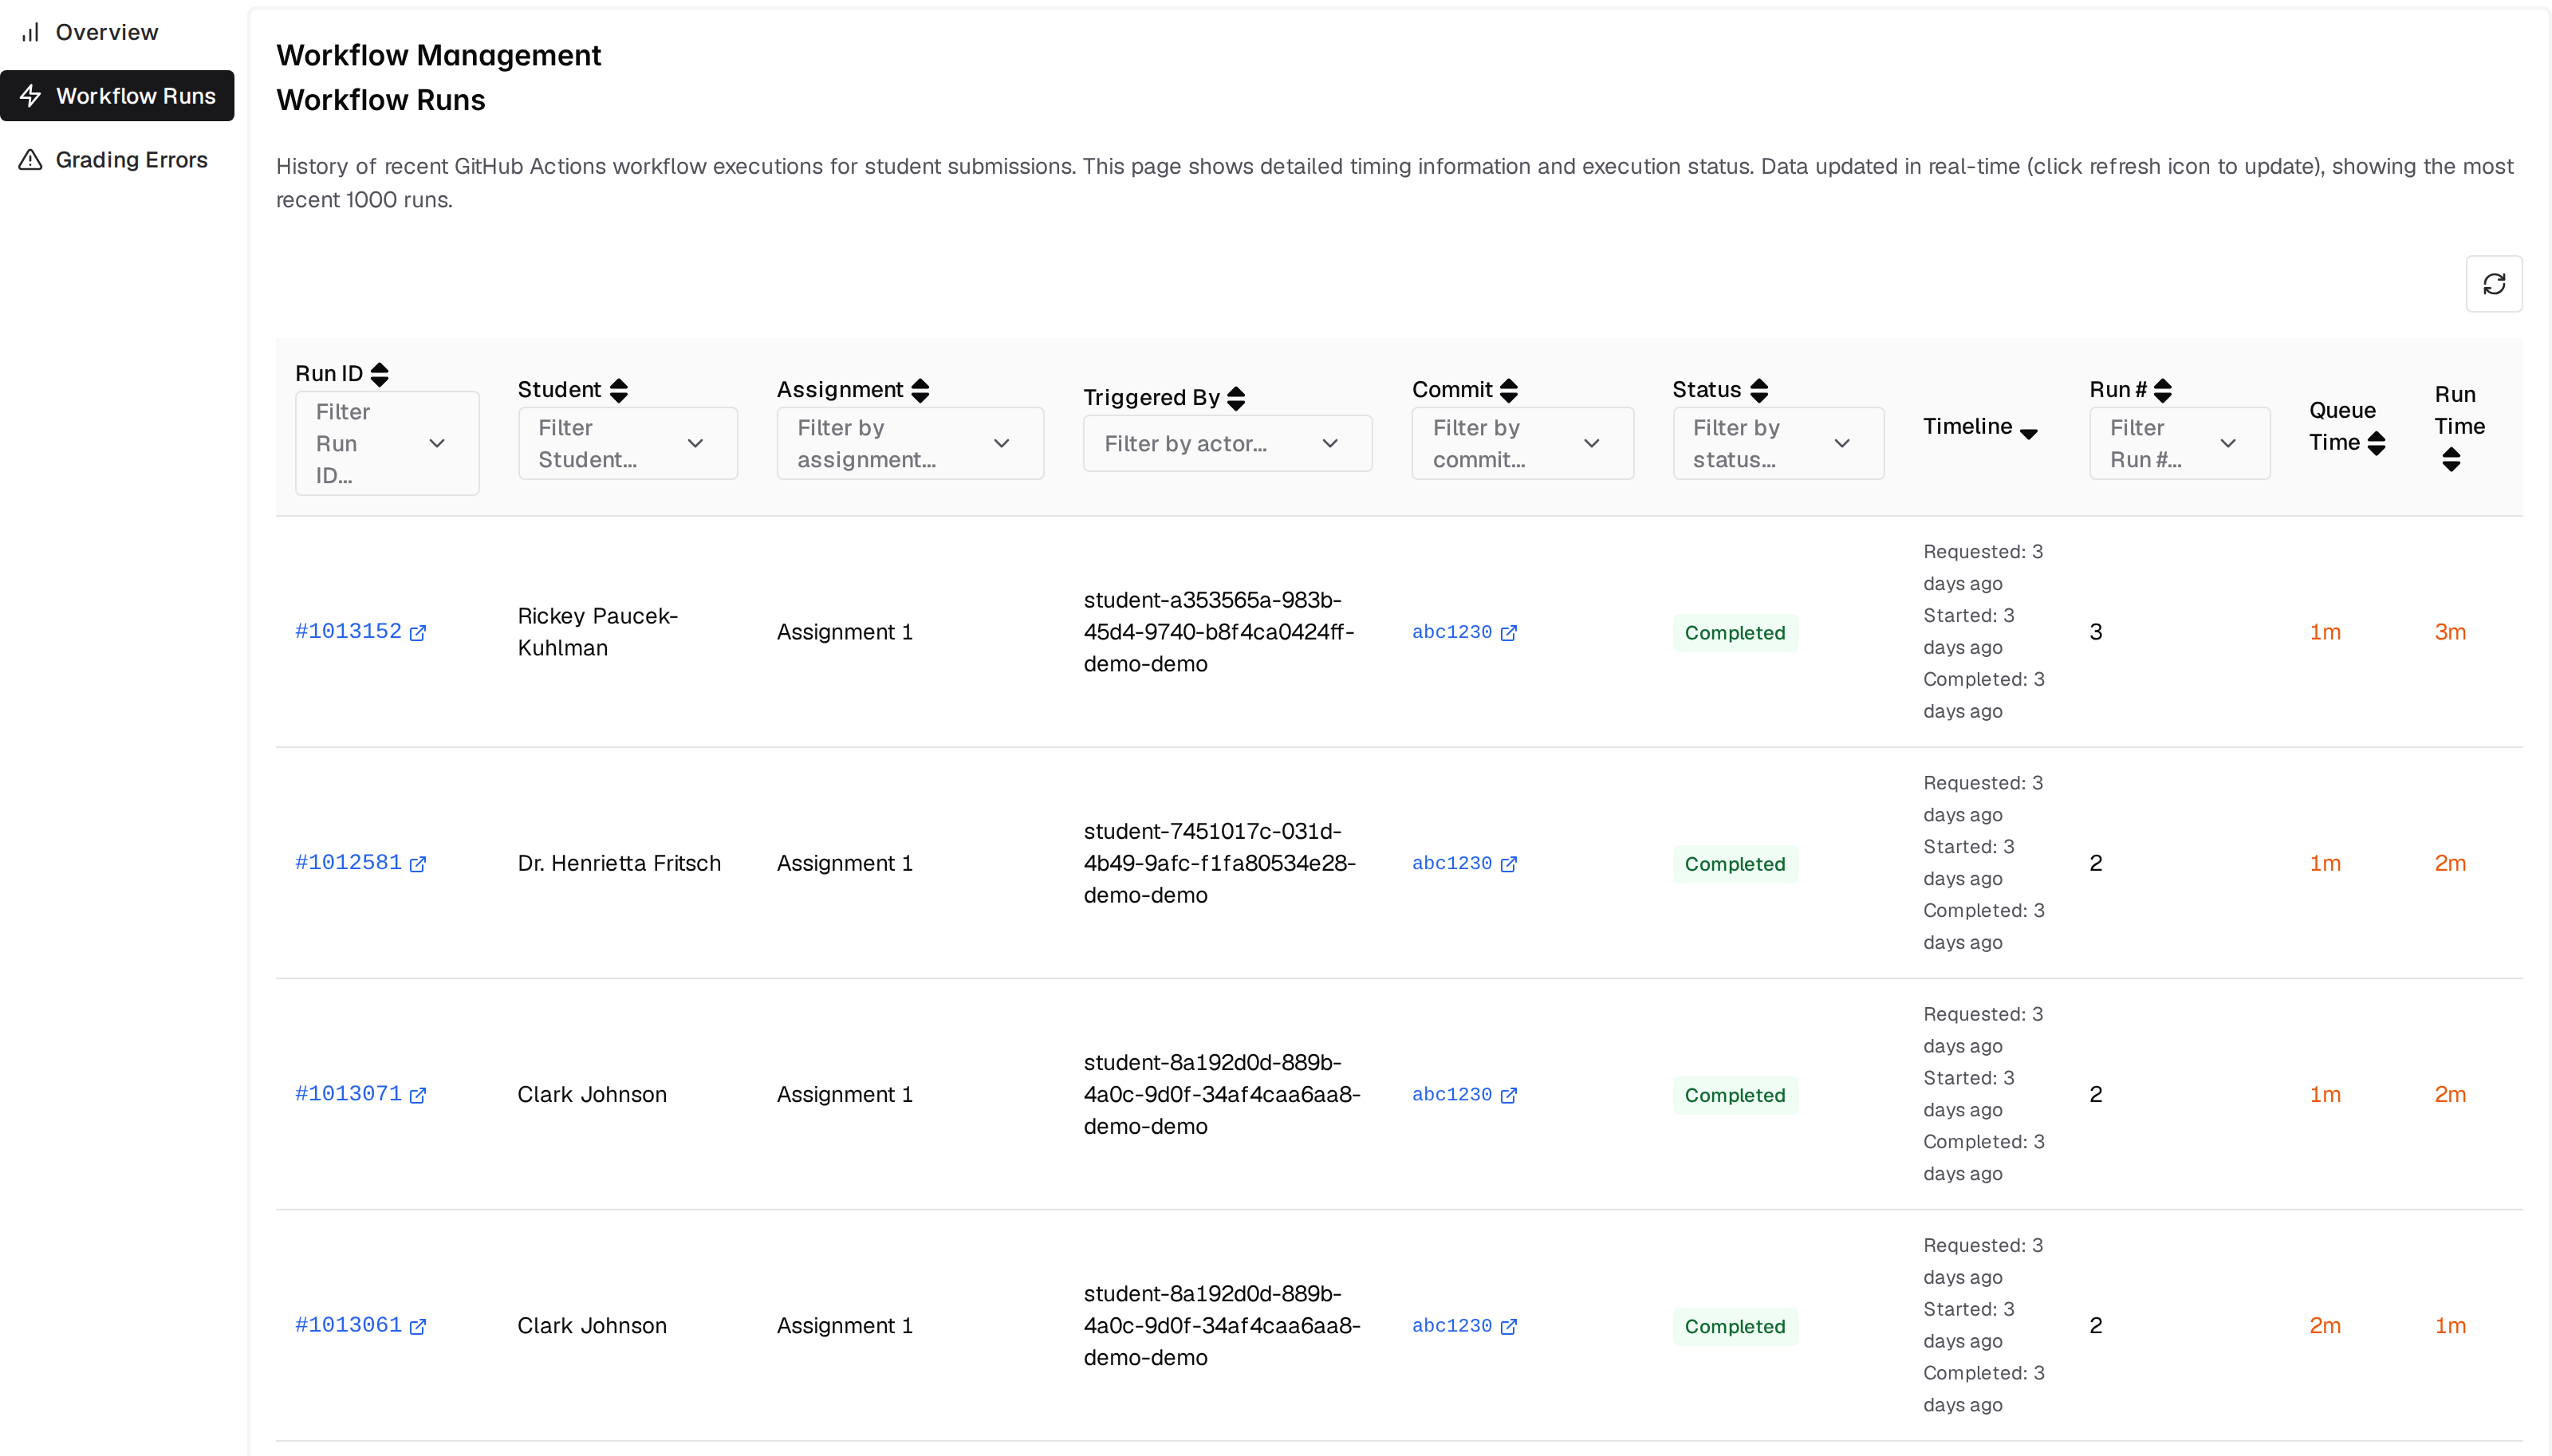Image resolution: width=2552 pixels, height=1456 pixels.
Task: Click the Overview bar chart icon
Action: coord(31,32)
